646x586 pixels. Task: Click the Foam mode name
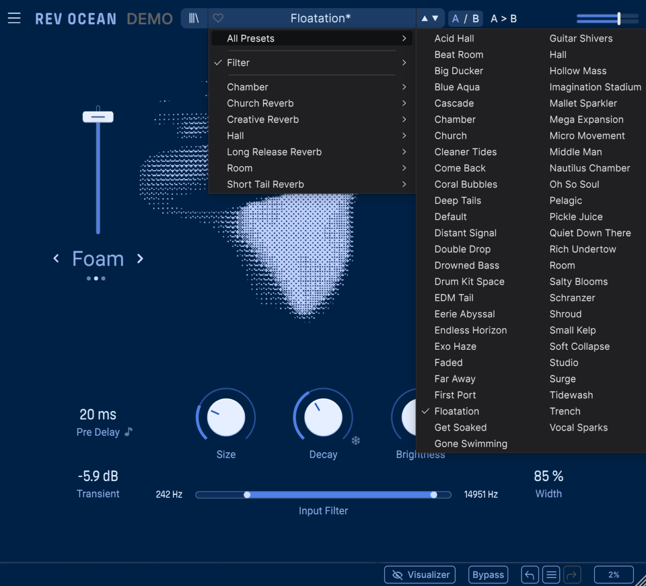(98, 258)
